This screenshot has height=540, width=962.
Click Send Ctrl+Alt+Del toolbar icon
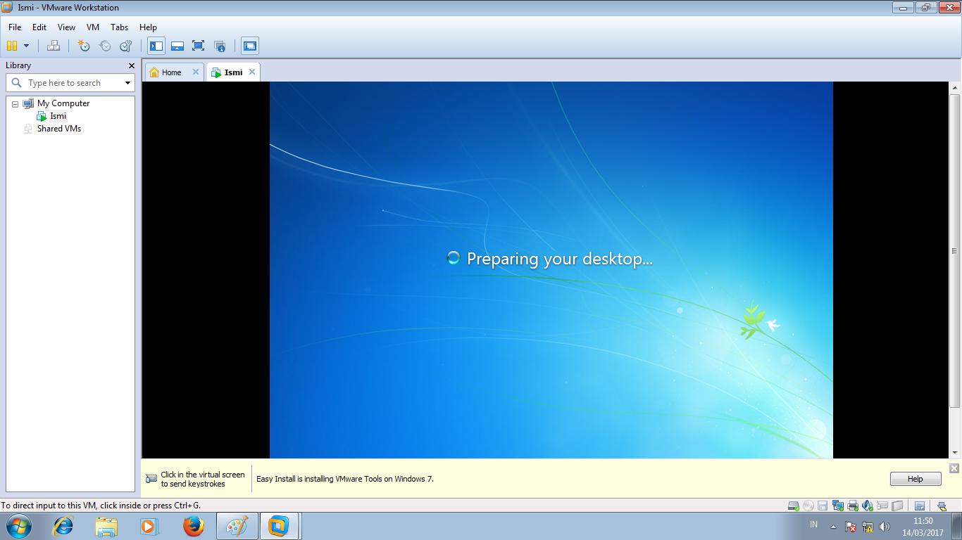54,46
